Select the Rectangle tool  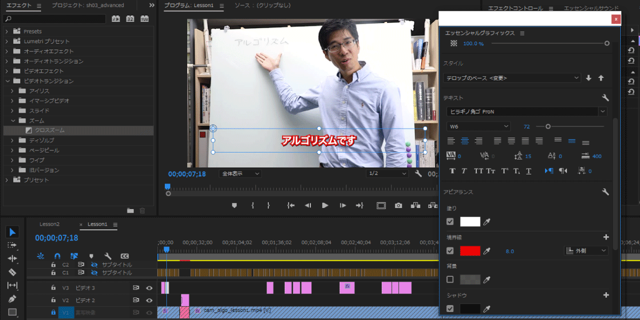coord(13,312)
